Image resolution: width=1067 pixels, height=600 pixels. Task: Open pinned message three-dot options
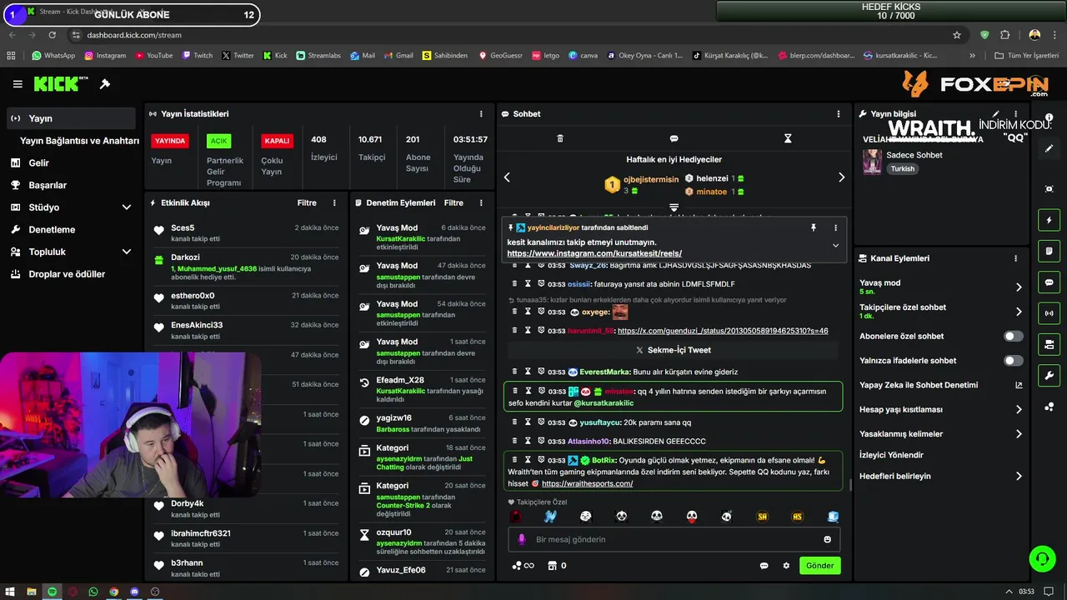(x=835, y=227)
